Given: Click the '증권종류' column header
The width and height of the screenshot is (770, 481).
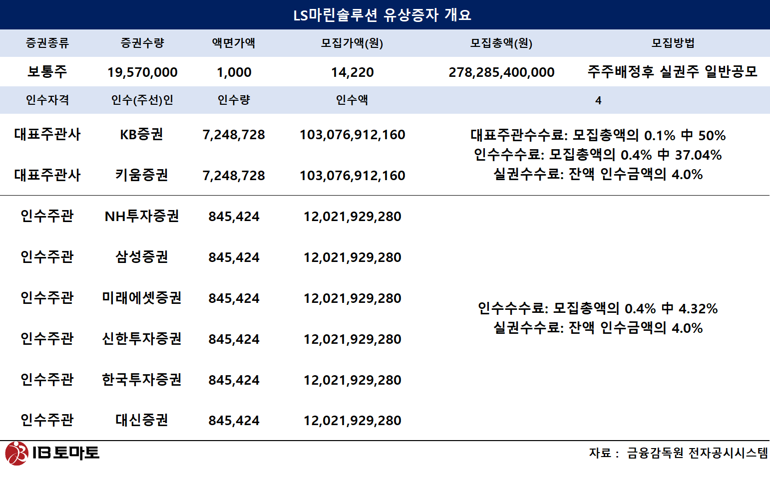Looking at the screenshot, I should [x=47, y=43].
